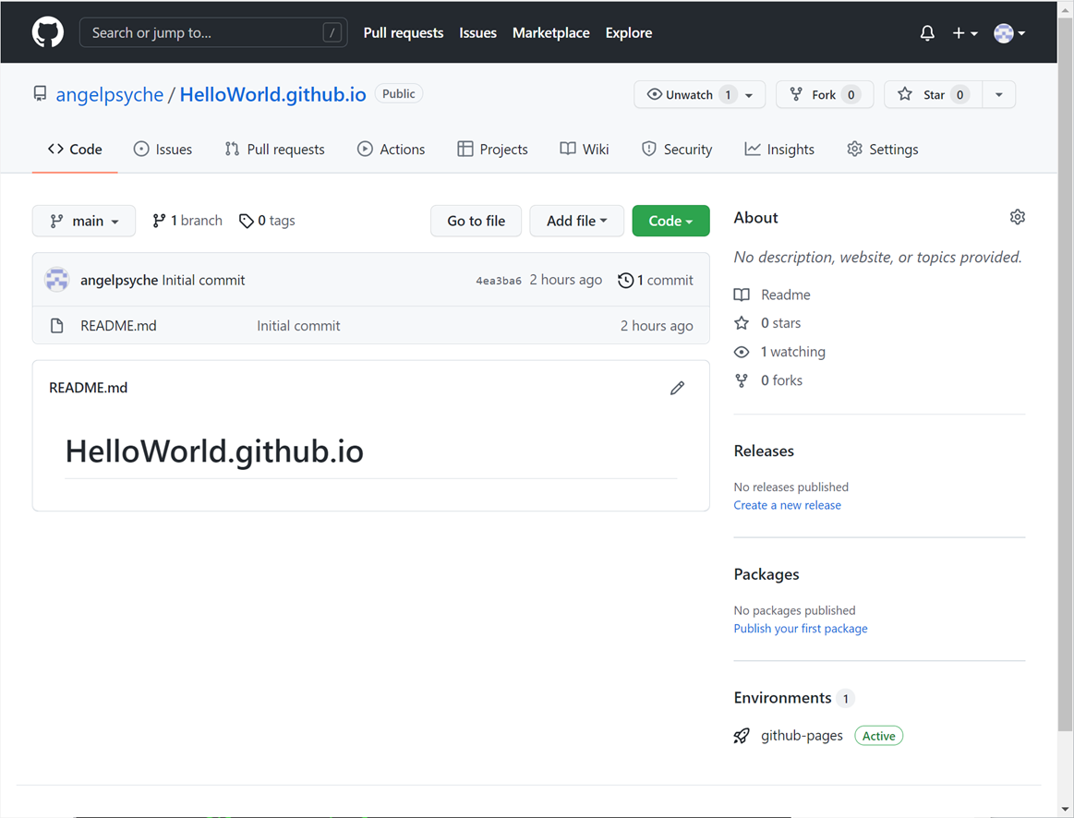This screenshot has width=1074, height=818.
Task: Open the user avatar menu
Action: [x=1009, y=33]
